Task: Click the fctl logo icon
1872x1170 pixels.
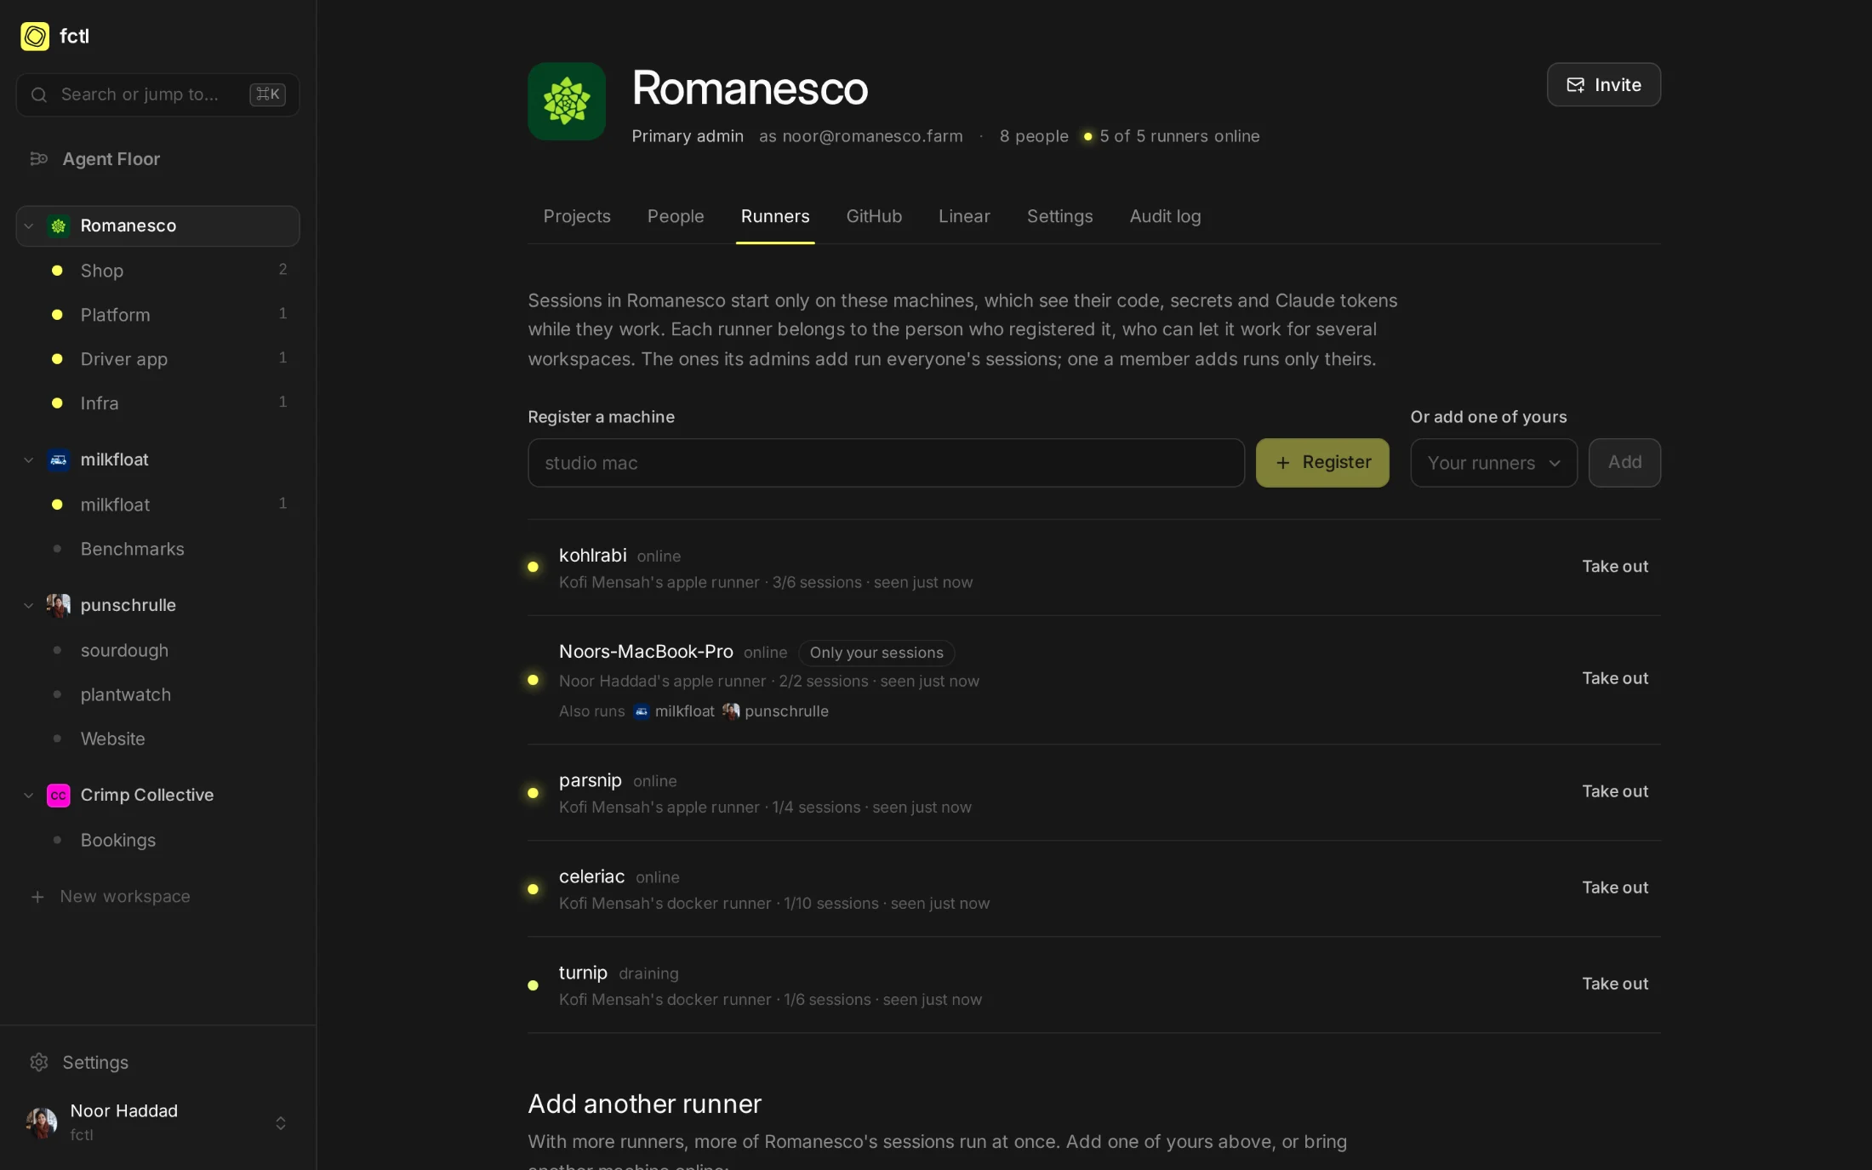Action: [35, 37]
